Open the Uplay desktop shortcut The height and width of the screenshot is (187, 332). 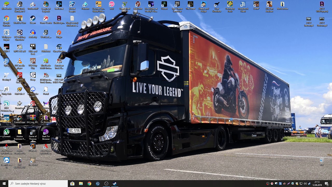point(6,62)
